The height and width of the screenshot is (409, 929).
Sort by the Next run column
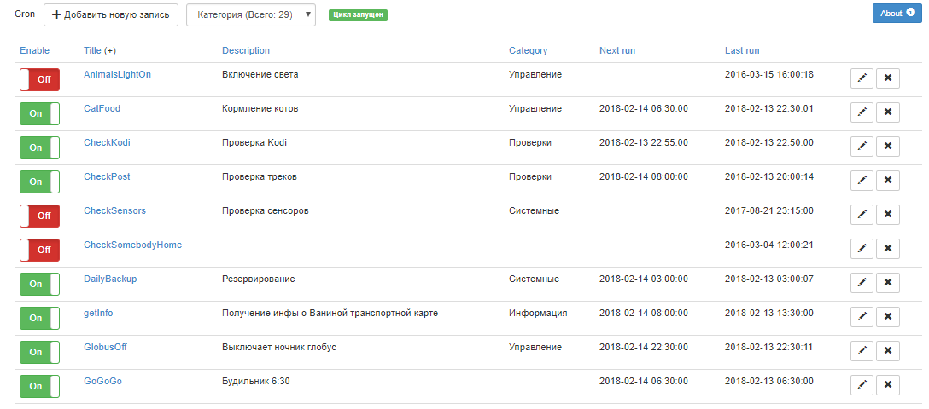(x=616, y=51)
